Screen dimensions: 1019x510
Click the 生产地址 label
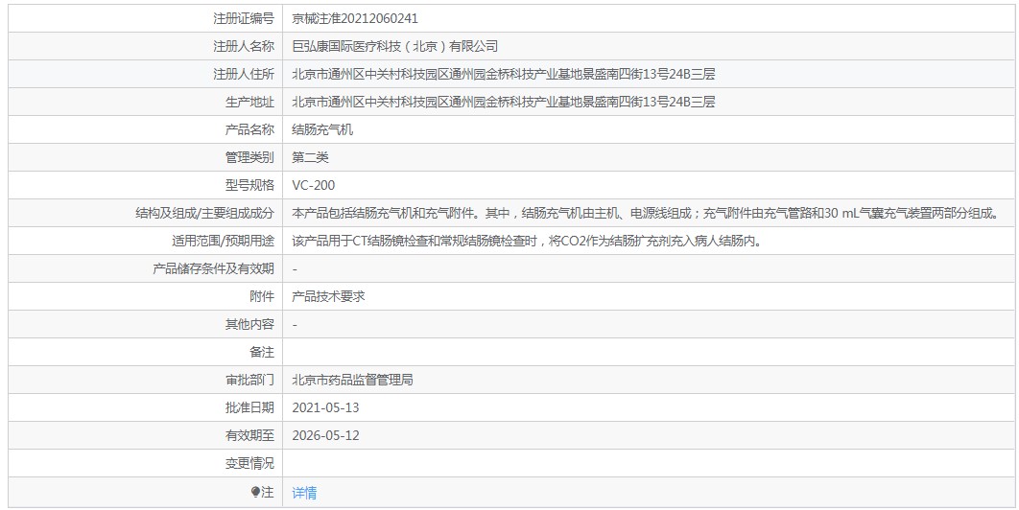point(249,102)
